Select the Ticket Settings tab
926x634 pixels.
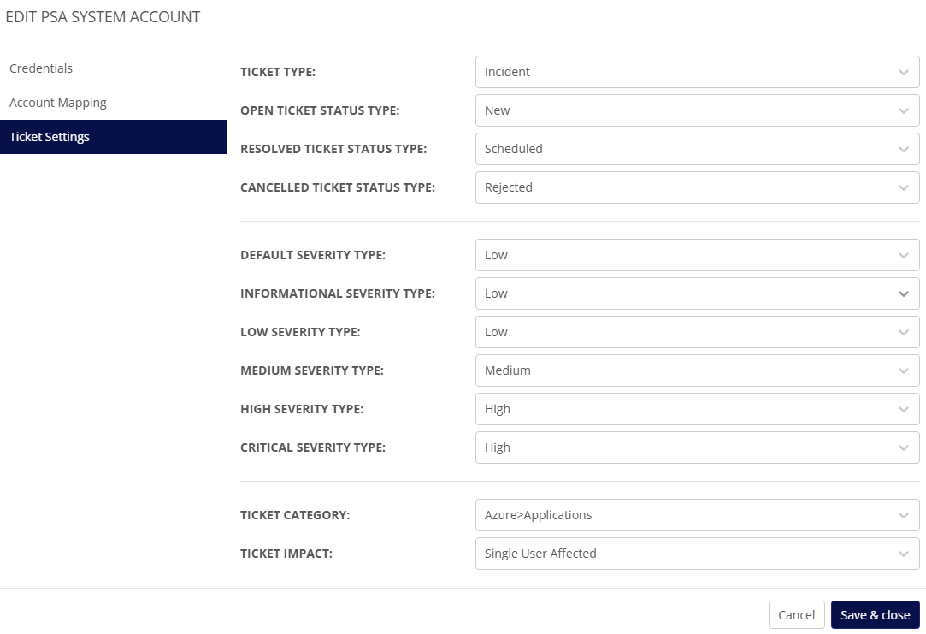tap(50, 137)
